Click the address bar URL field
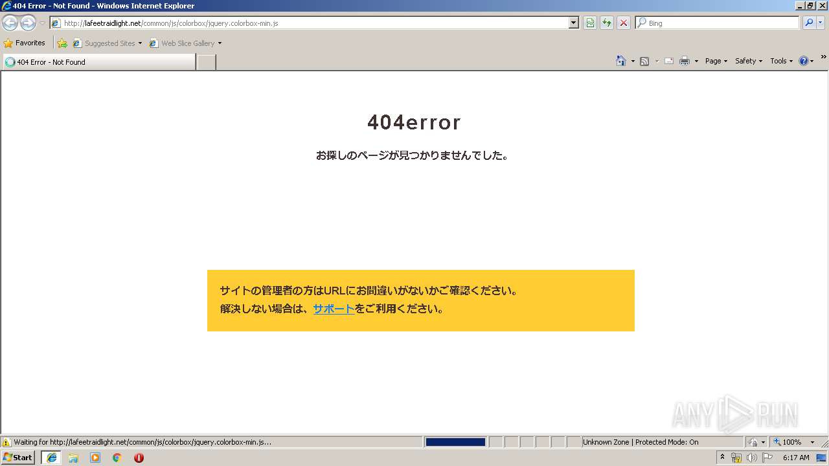 310,23
